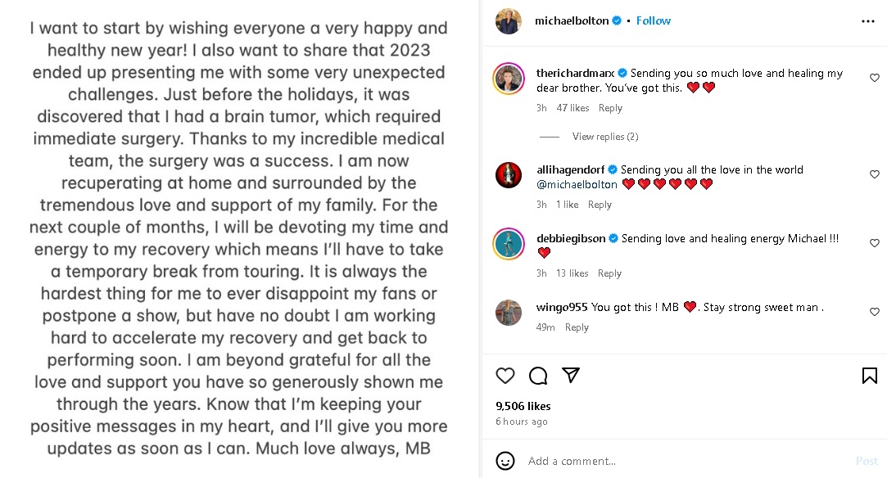The height and width of the screenshot is (478, 887).
Task: Open michaelbolton profile picture
Action: tap(509, 21)
